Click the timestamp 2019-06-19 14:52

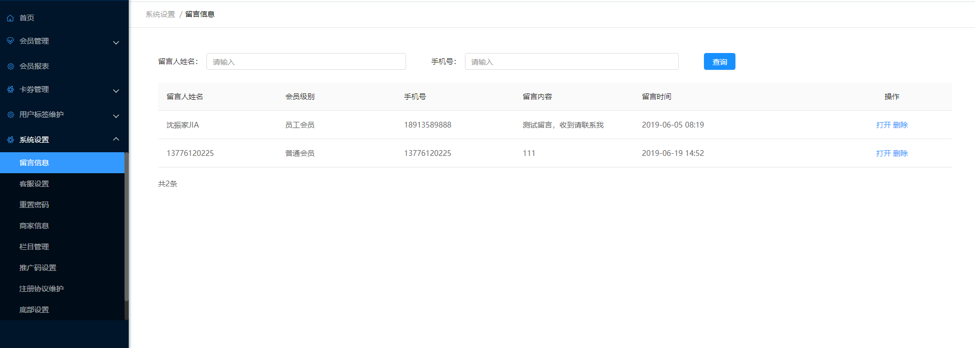pyautogui.click(x=673, y=153)
